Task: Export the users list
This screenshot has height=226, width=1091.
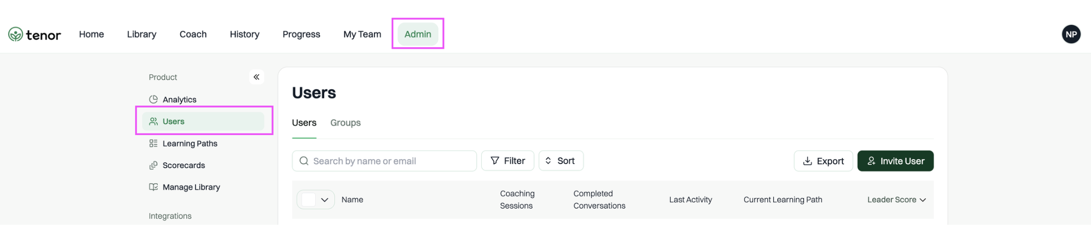Action: tap(823, 161)
